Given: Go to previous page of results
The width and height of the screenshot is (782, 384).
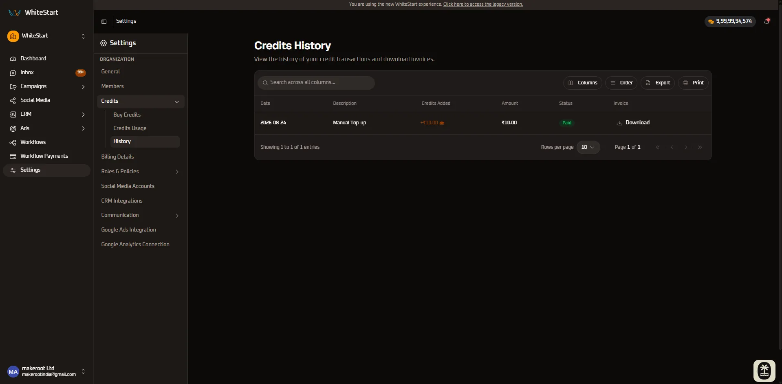Looking at the screenshot, I should pyautogui.click(x=672, y=147).
